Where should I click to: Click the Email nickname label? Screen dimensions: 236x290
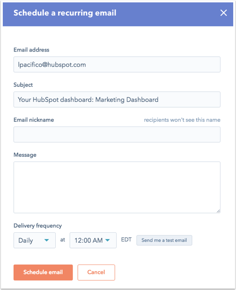34,120
